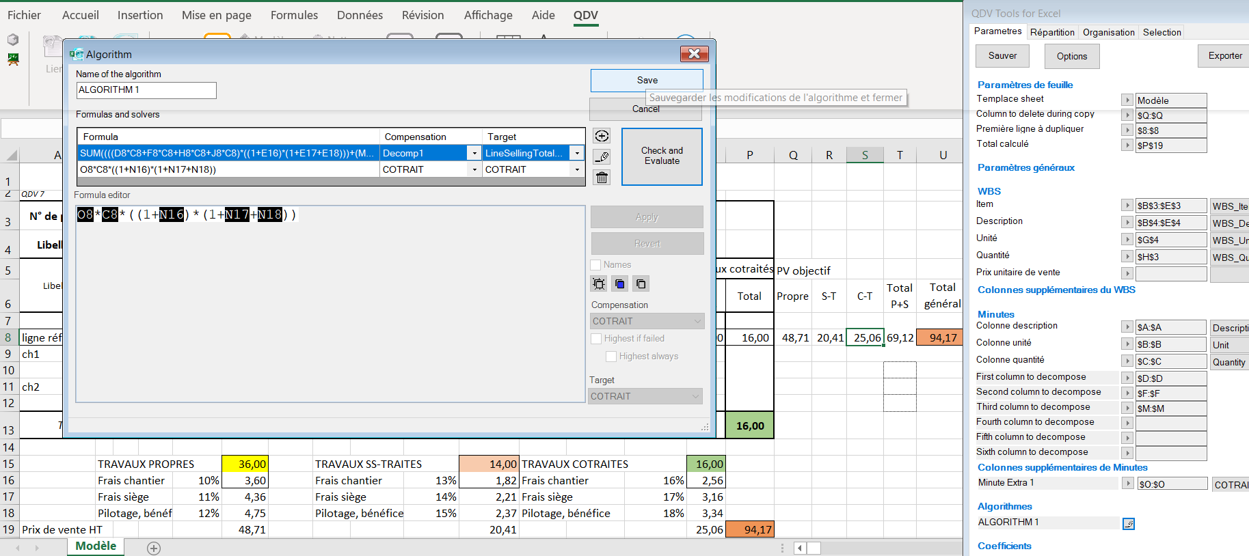The width and height of the screenshot is (1249, 556).
Task: Click the edit icon beside ALGORITHM 1
Action: (x=1128, y=524)
